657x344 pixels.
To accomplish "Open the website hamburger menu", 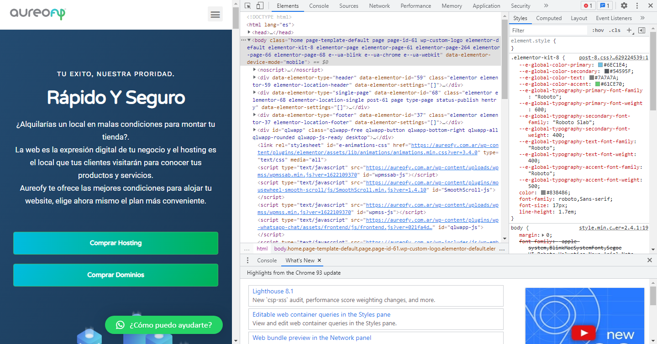I will point(215,14).
